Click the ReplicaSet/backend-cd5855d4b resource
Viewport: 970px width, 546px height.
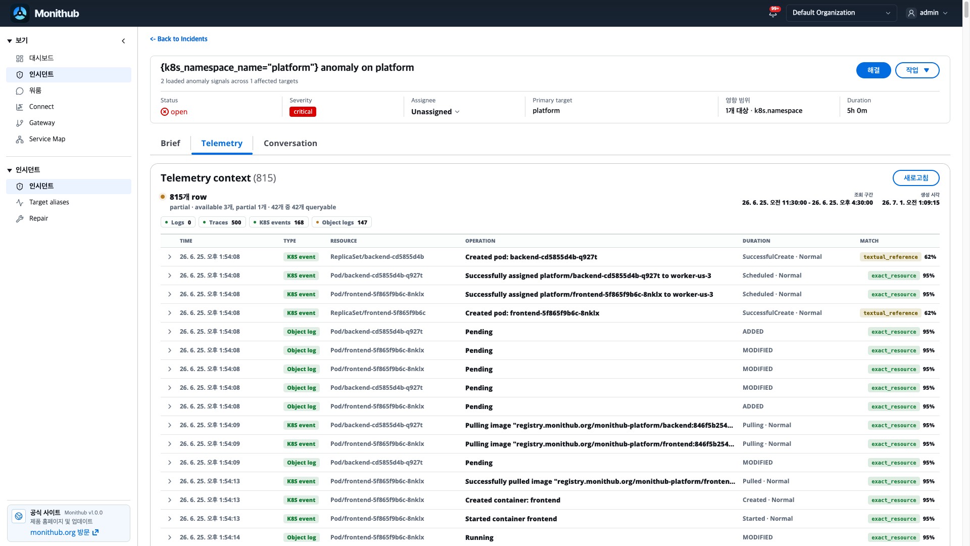(x=377, y=257)
